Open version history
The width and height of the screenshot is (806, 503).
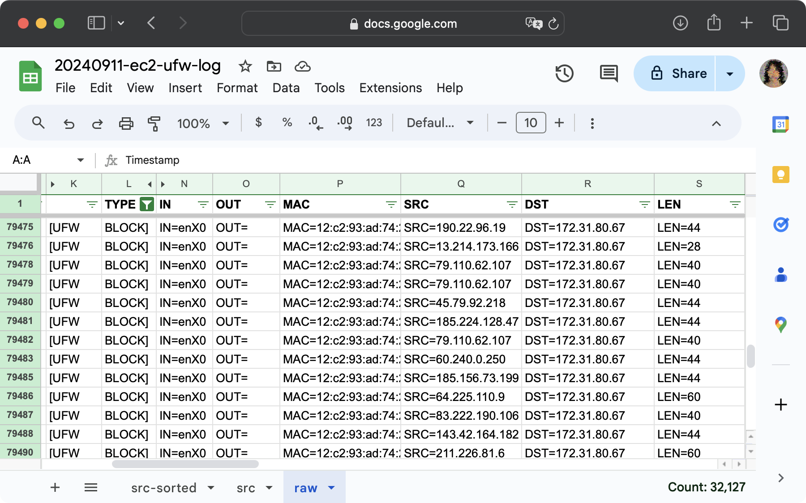[564, 73]
